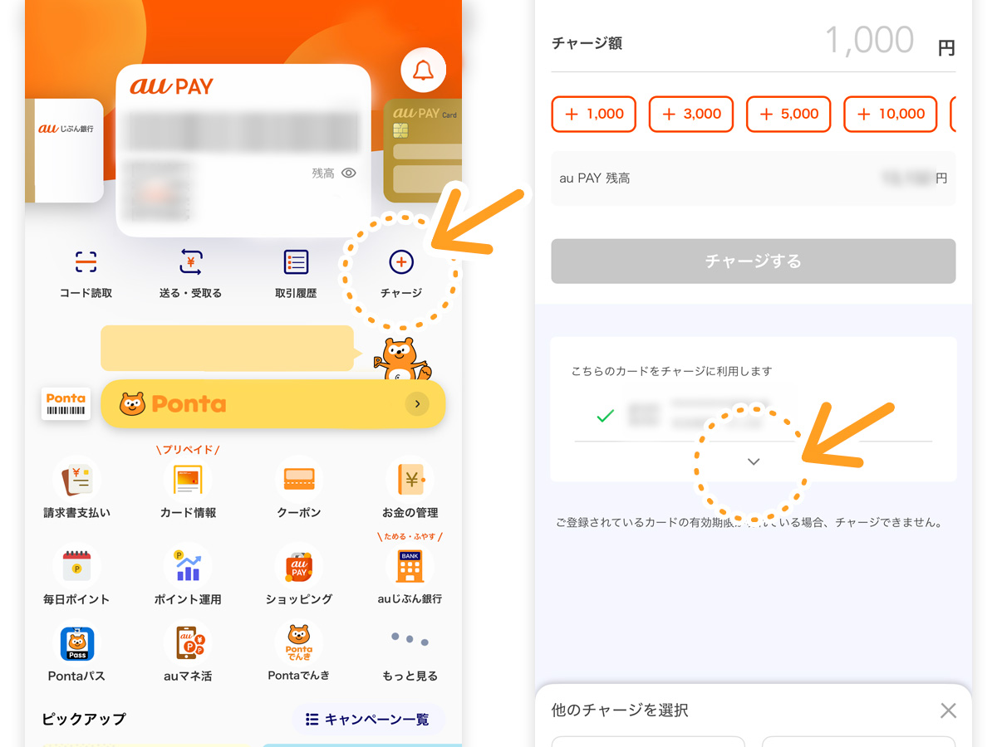Tap the チャージ plus icon
Viewport: 997px width, 747px height.
coord(401,262)
